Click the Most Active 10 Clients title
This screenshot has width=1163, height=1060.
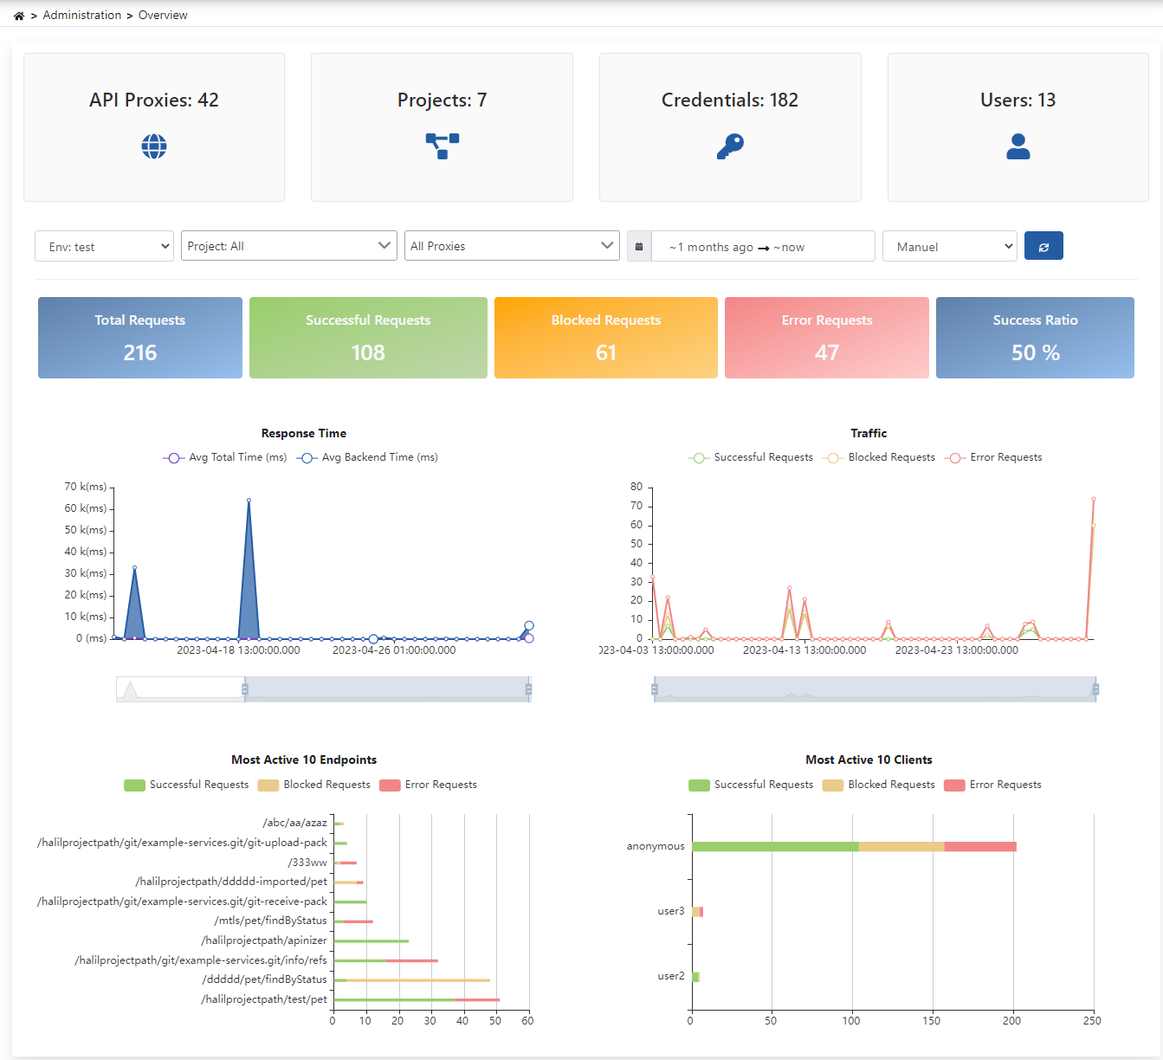pyautogui.click(x=869, y=759)
